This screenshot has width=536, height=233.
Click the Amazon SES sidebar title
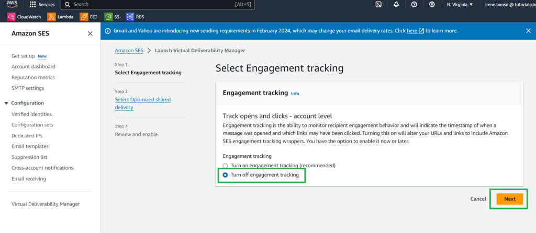30,33
